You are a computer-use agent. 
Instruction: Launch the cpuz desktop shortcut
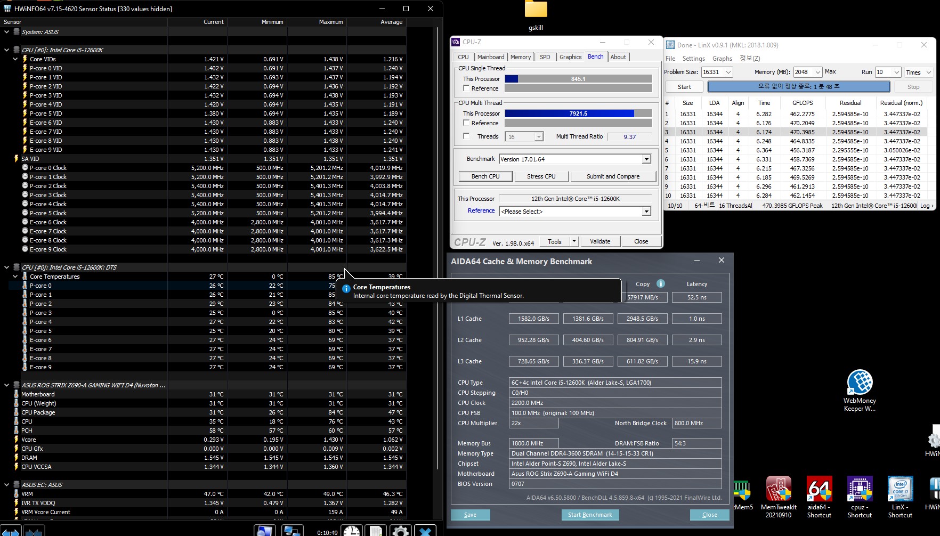860,497
